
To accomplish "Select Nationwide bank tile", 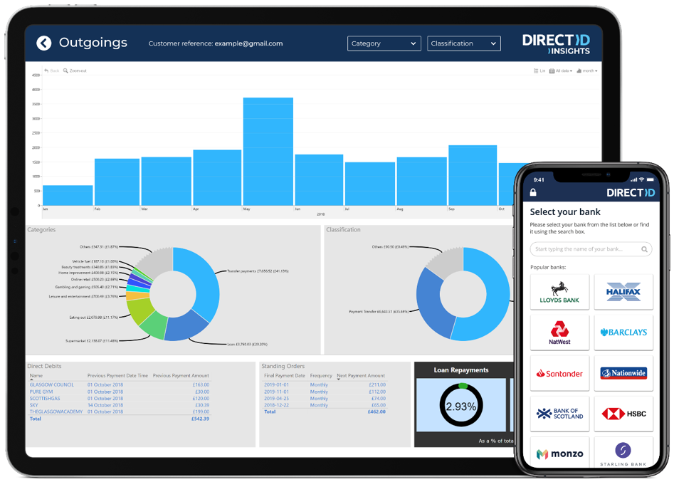I will (x=623, y=373).
